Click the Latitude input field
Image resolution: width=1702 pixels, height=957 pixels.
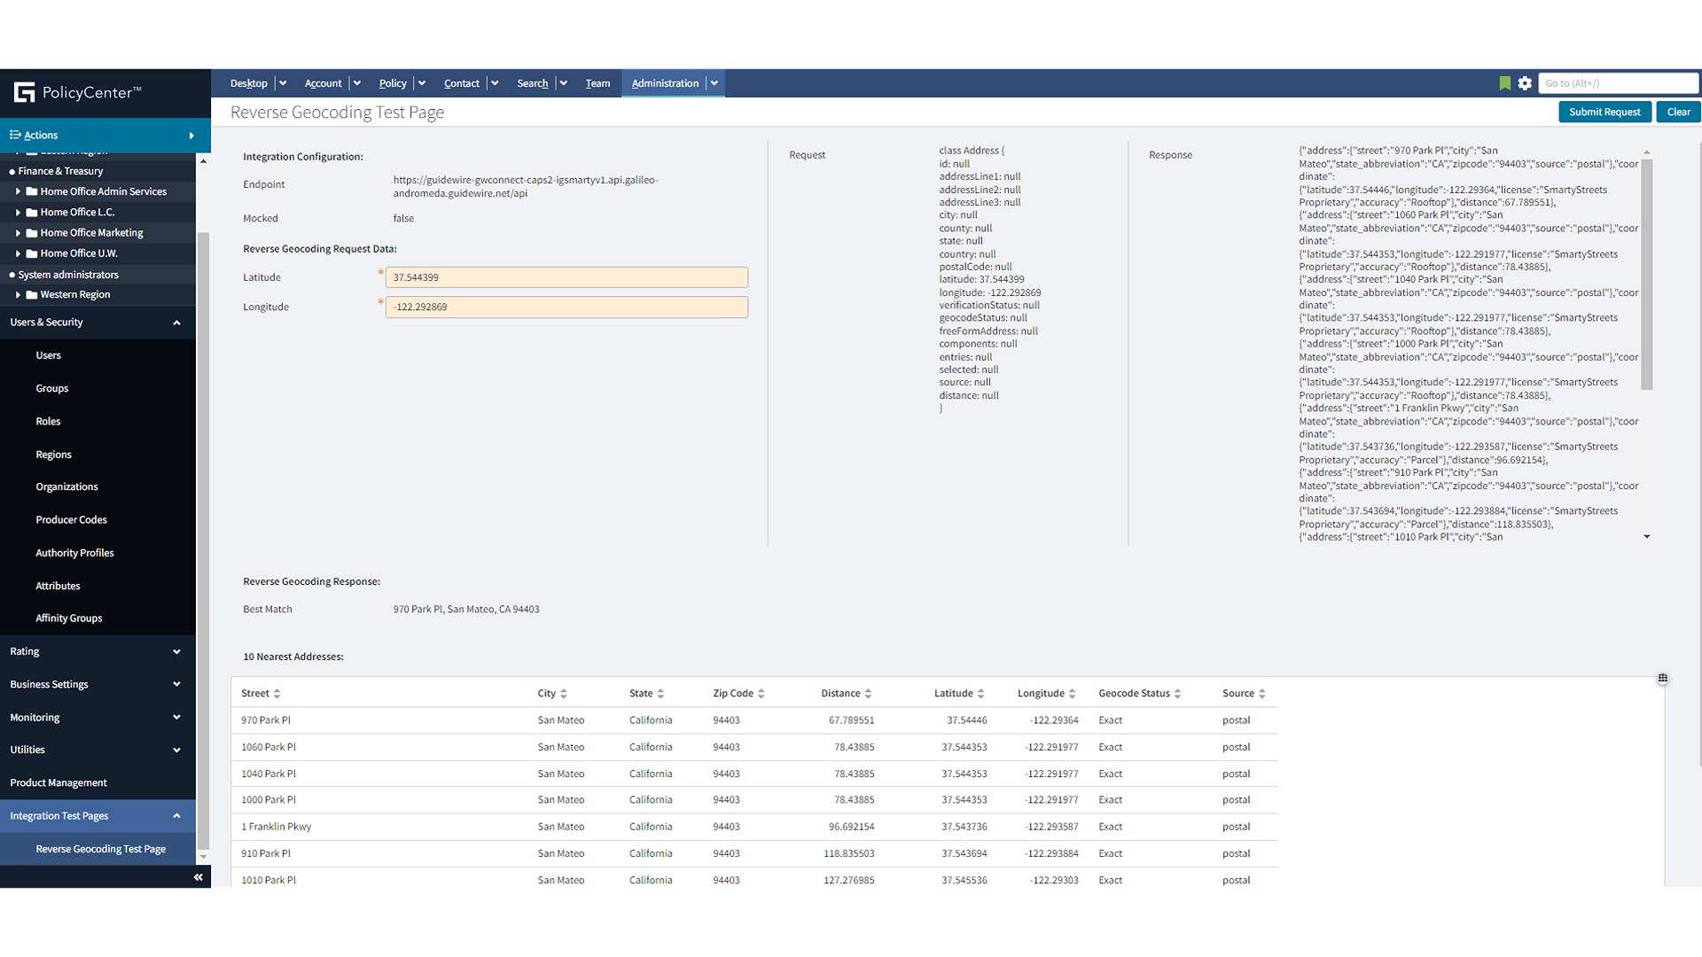tap(566, 277)
